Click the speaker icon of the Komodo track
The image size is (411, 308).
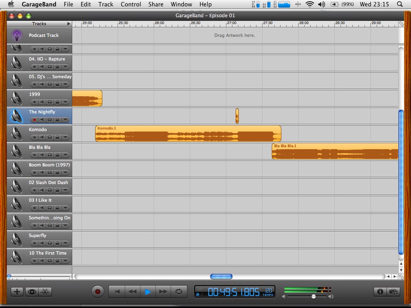pyautogui.click(x=16, y=134)
